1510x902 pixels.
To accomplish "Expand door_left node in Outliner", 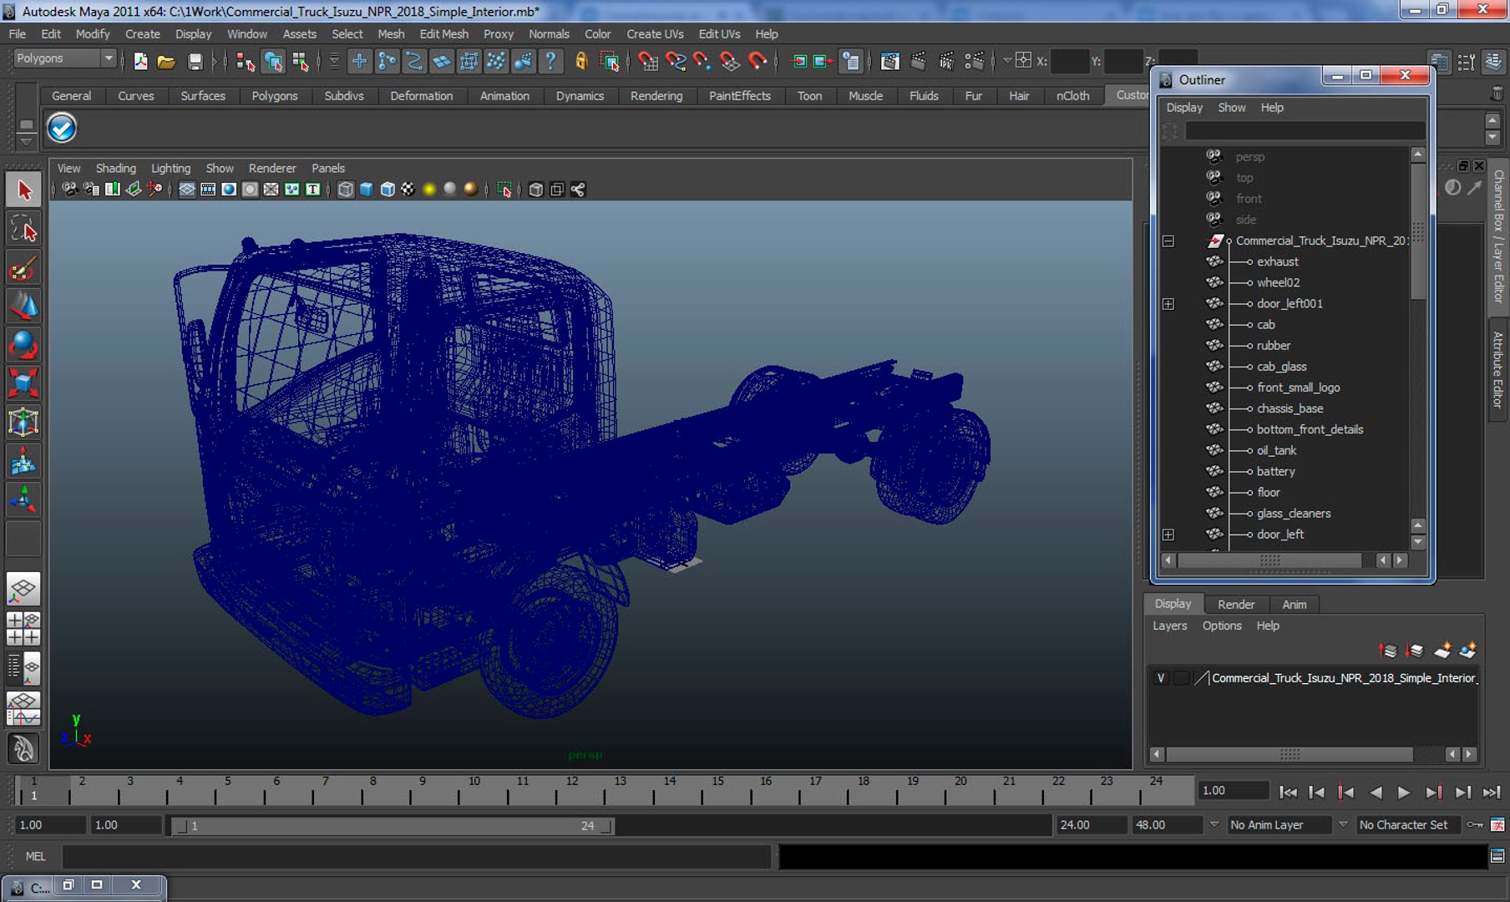I will [1168, 535].
